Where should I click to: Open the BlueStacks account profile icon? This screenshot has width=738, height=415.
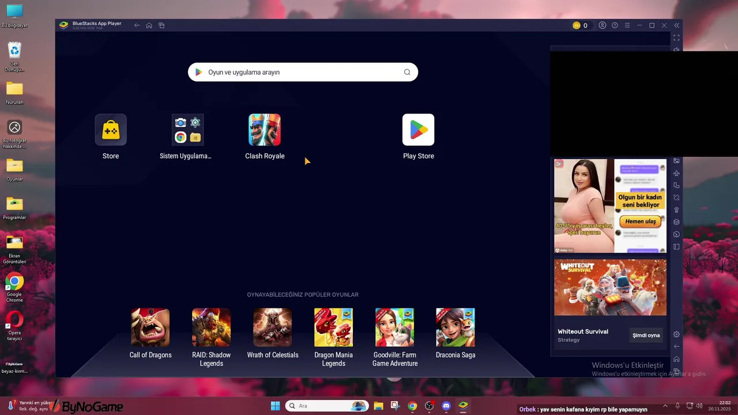(603, 25)
